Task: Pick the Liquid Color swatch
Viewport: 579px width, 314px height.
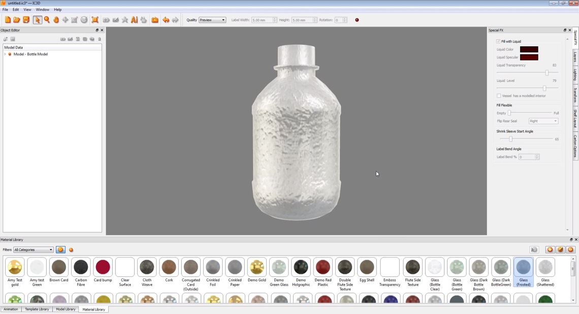Action: [x=529, y=49]
